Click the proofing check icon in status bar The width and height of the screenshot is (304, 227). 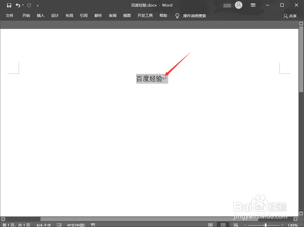[x=59, y=225]
